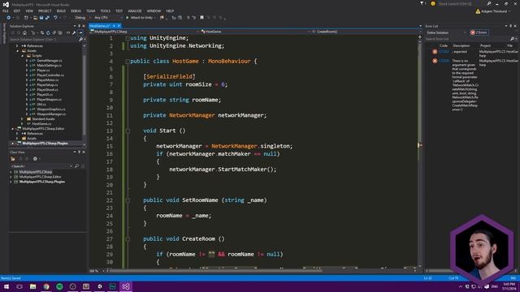The height and width of the screenshot is (292, 520).
Task: Click the Error List search magnifier icon
Action: pyautogui.click(x=512, y=39)
